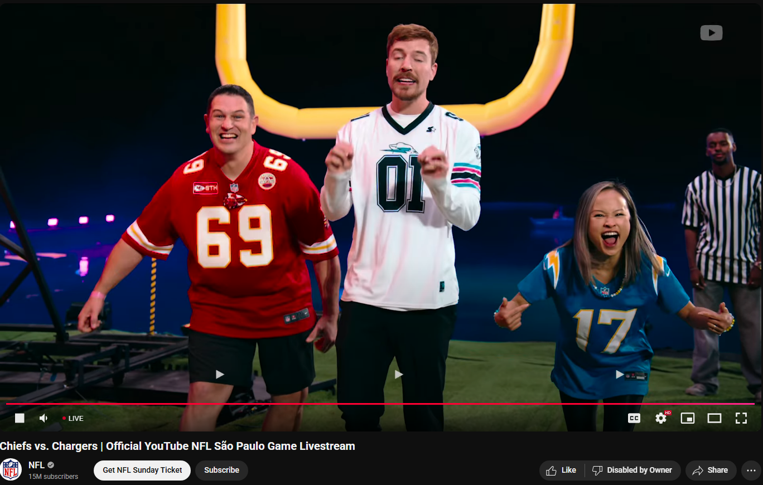763x485 pixels.
Task: Jump to the LIVE position indicator
Action: pos(73,419)
